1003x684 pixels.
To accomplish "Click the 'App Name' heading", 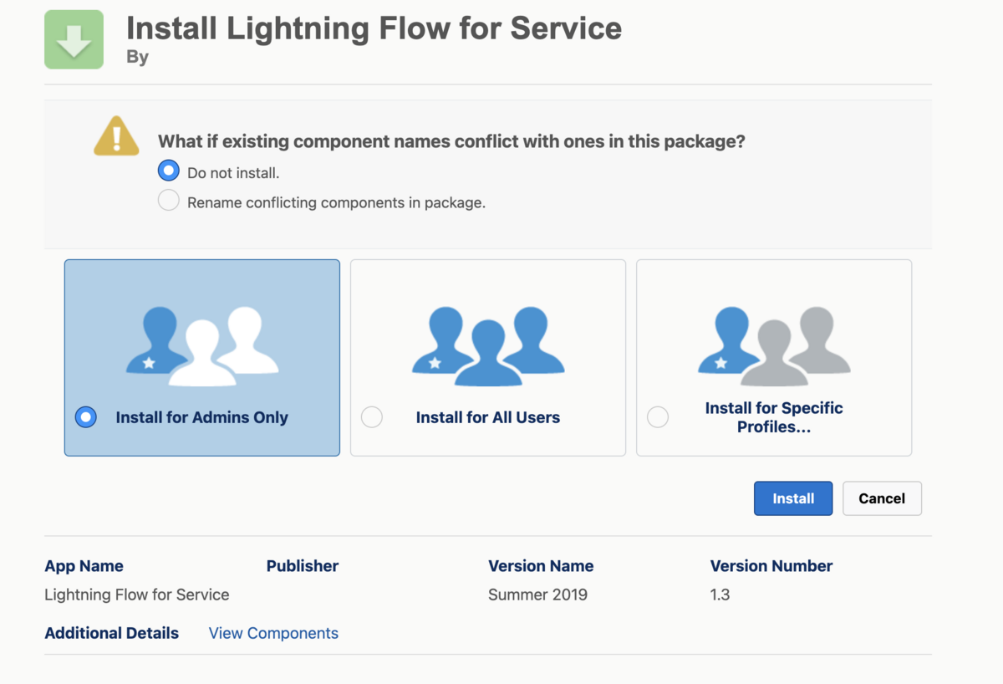I will (84, 566).
